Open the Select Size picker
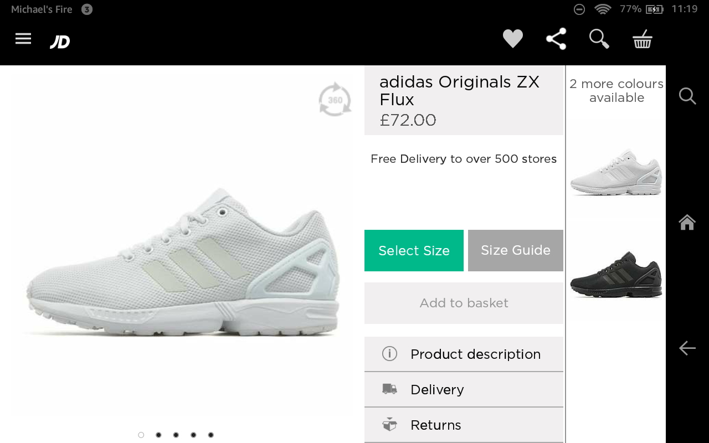Viewport: 709px width, 443px height. point(414,250)
